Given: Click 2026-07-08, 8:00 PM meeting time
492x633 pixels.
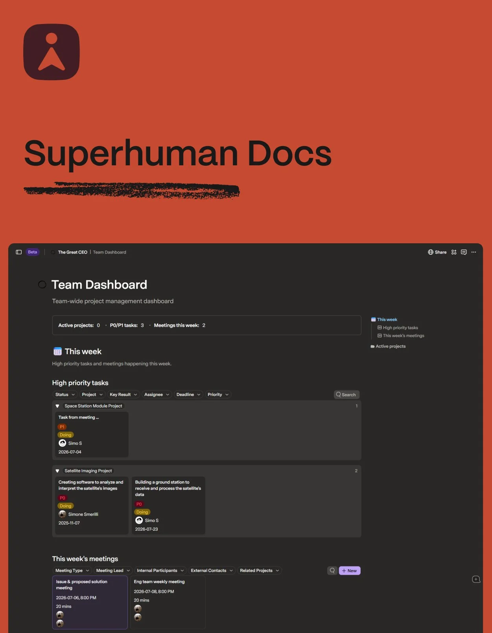Looking at the screenshot, I should tap(154, 591).
